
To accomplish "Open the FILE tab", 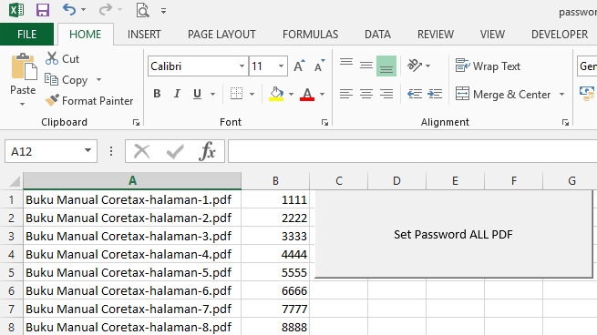I will [26, 35].
